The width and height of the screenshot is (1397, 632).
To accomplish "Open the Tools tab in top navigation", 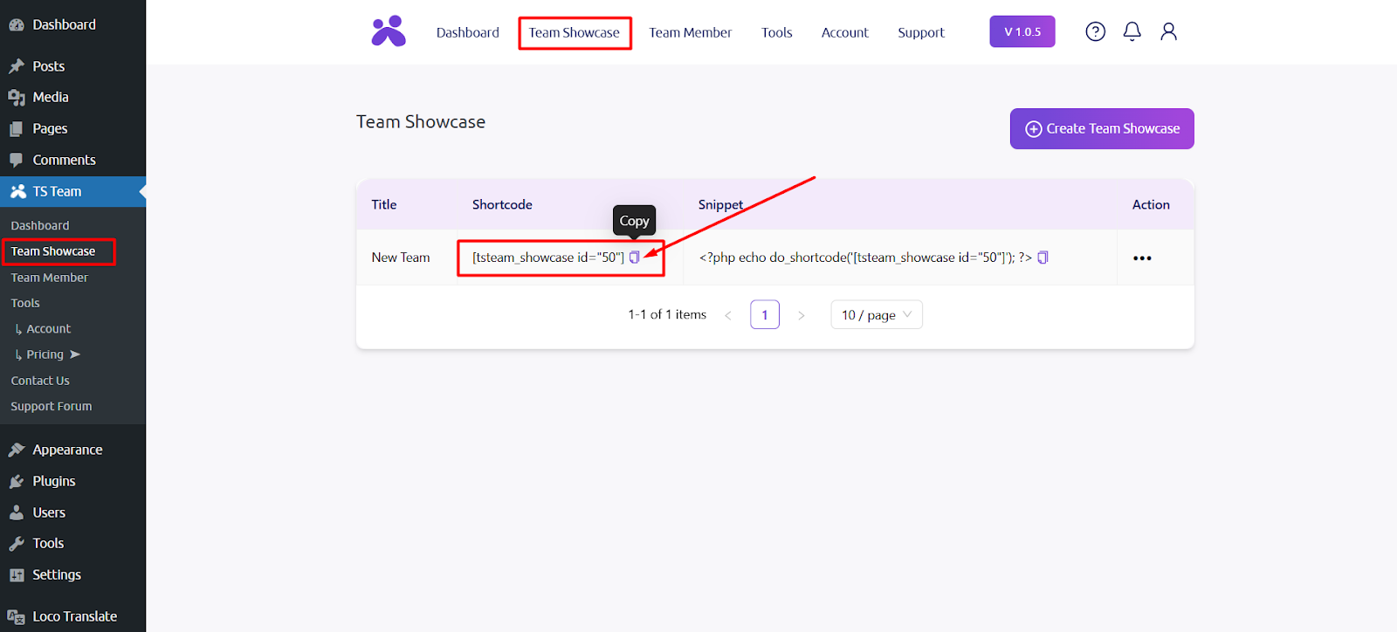I will 776,33.
